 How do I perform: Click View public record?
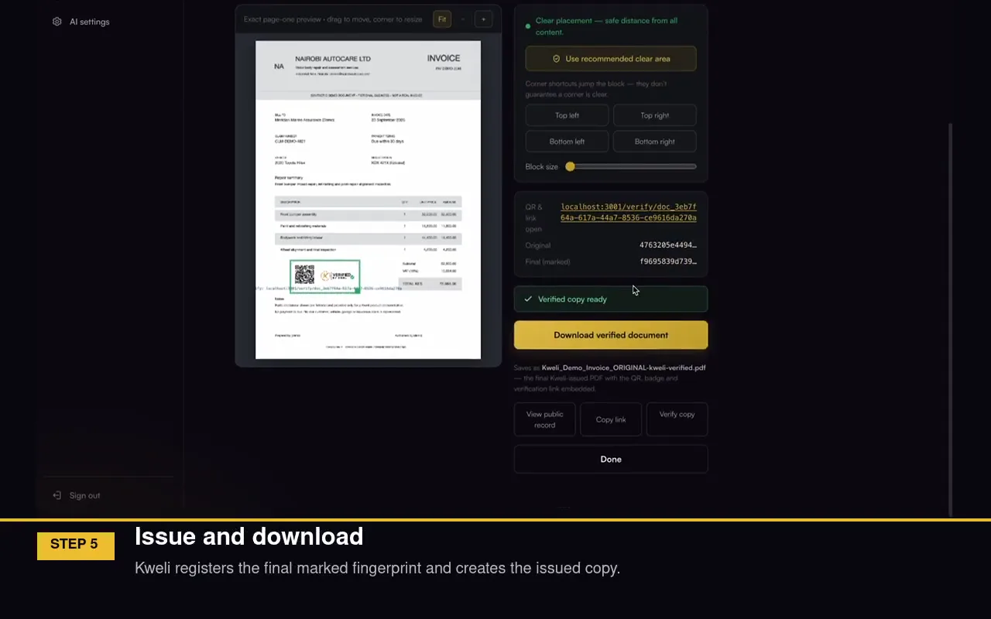[x=545, y=419]
